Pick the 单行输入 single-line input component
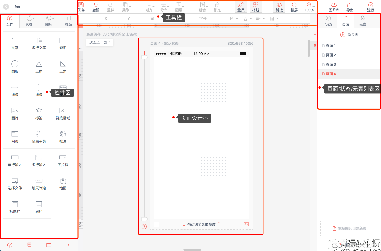Image resolution: width=381 pixels, height=251 pixels. (15, 160)
